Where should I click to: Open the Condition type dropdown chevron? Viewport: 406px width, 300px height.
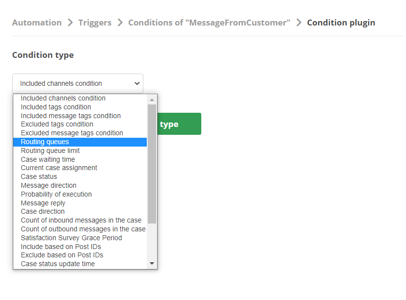click(x=138, y=83)
